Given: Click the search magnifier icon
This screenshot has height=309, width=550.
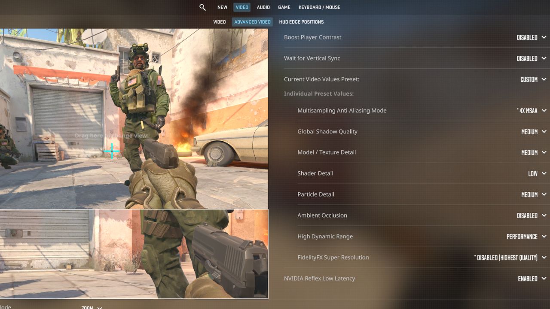Looking at the screenshot, I should [202, 7].
